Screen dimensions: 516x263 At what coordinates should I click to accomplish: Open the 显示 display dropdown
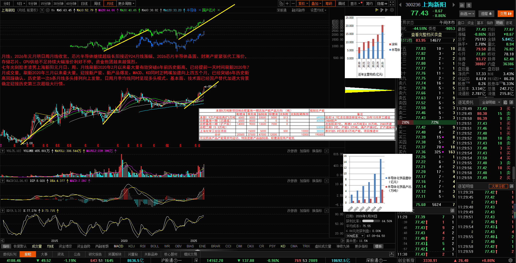(x=356, y=4)
